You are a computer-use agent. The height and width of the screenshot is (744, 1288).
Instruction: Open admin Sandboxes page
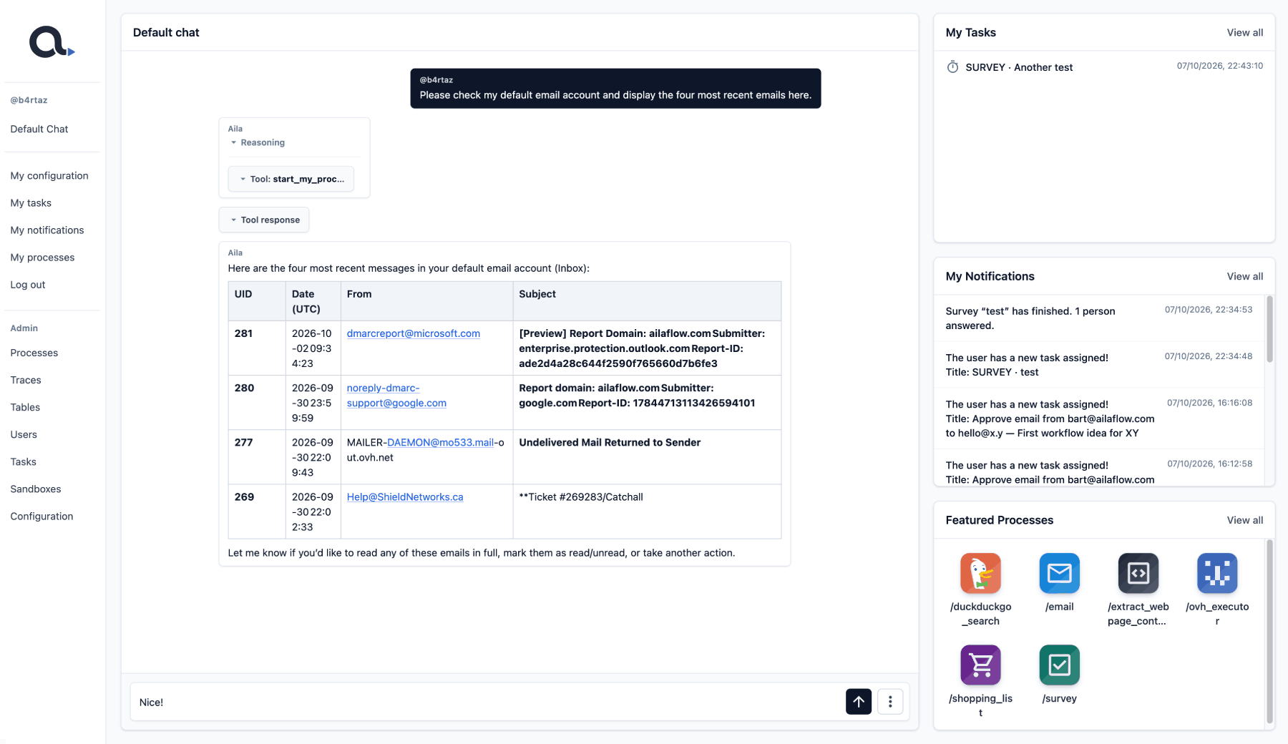tap(36, 489)
